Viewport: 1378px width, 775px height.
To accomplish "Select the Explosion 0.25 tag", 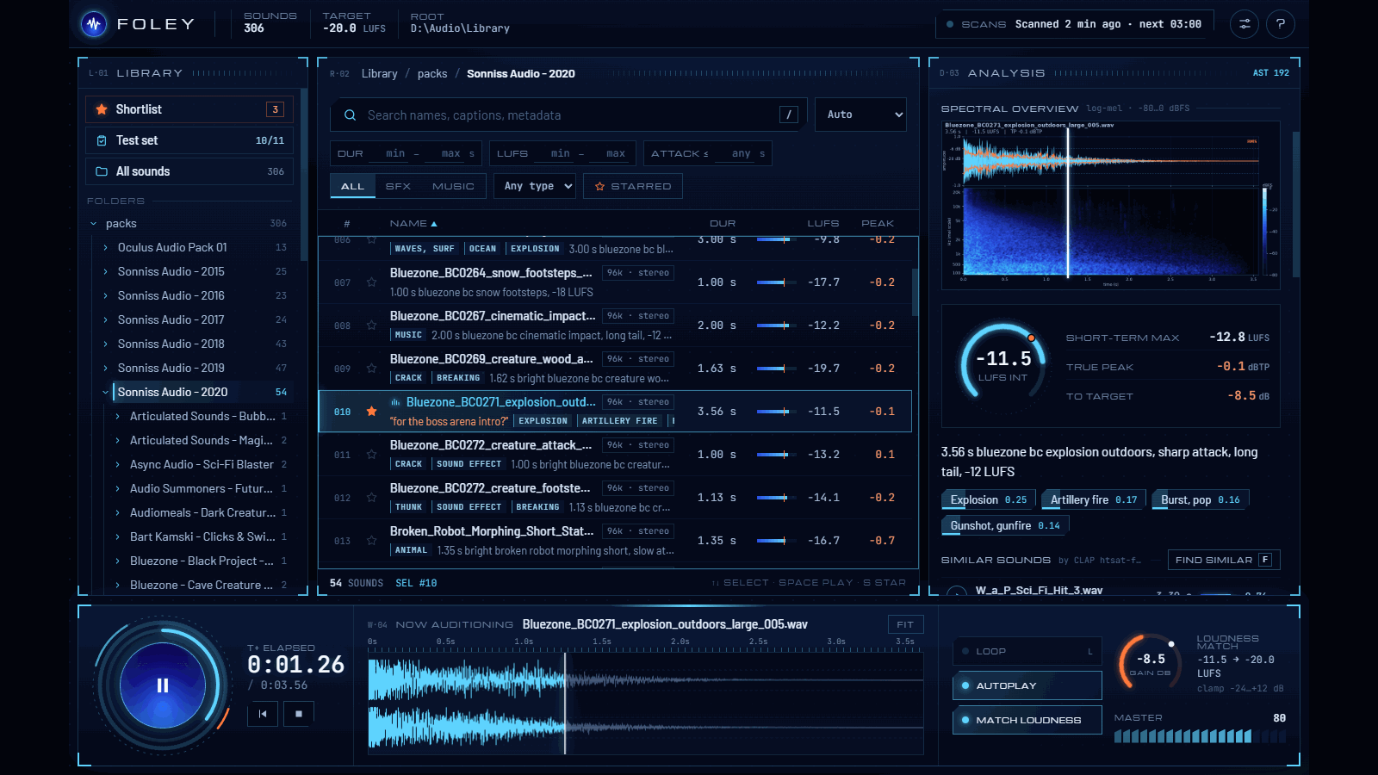I will 988,499.
